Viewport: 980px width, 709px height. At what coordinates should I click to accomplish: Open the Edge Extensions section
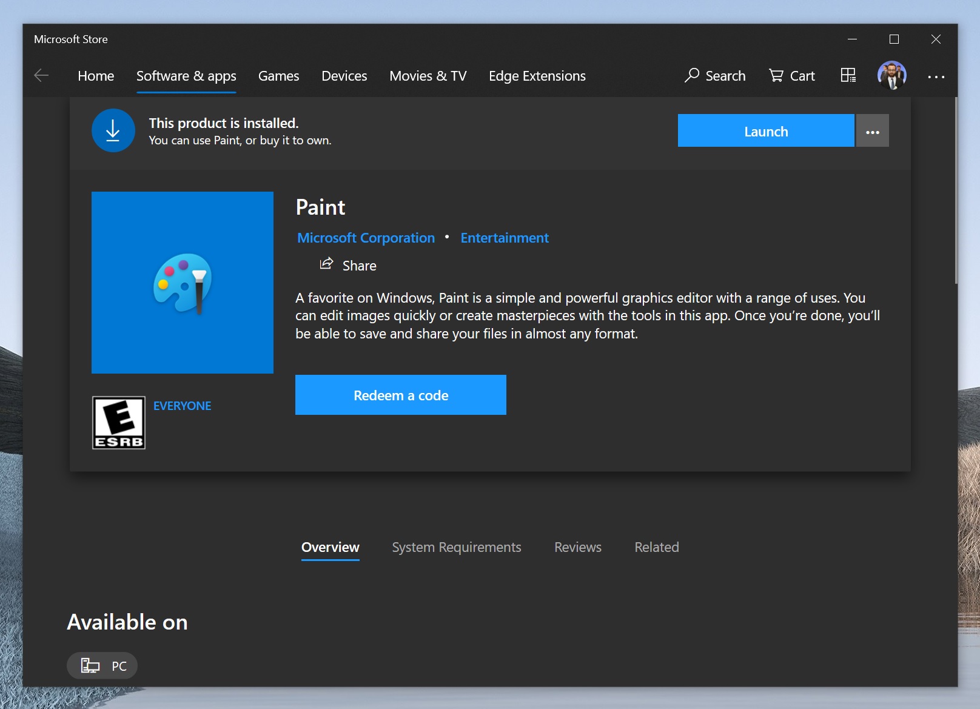click(537, 76)
